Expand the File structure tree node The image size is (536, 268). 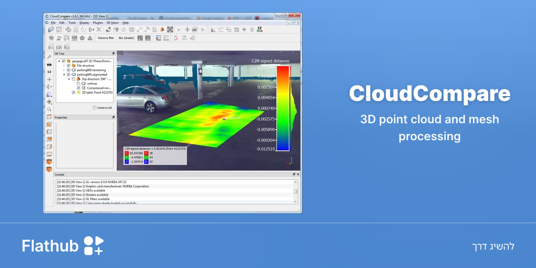point(64,66)
